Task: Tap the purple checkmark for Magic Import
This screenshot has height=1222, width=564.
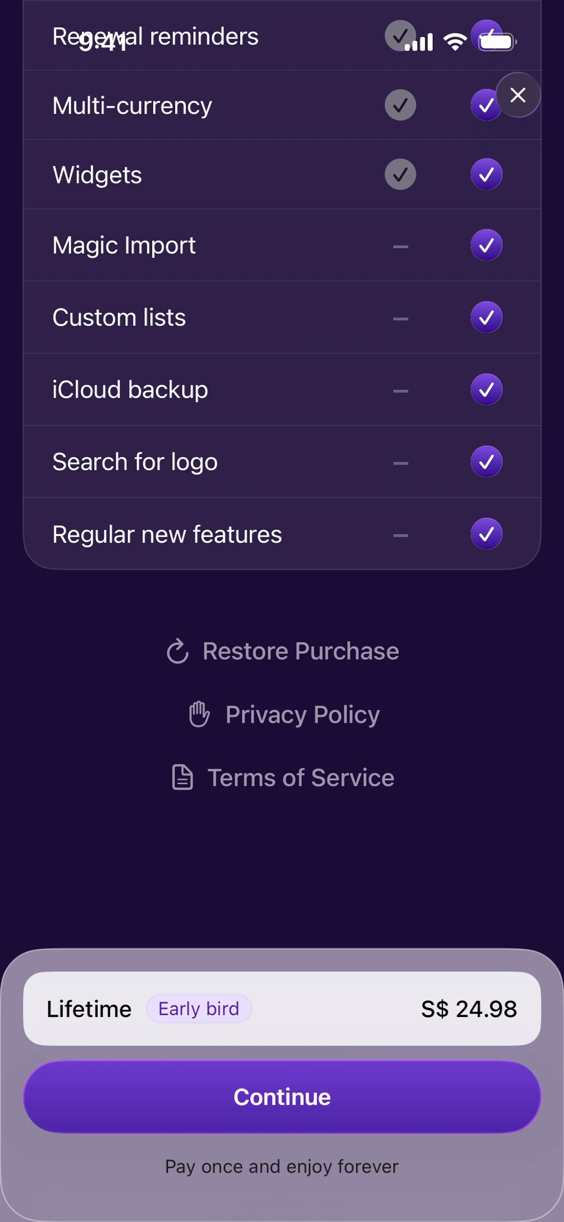Action: click(486, 245)
